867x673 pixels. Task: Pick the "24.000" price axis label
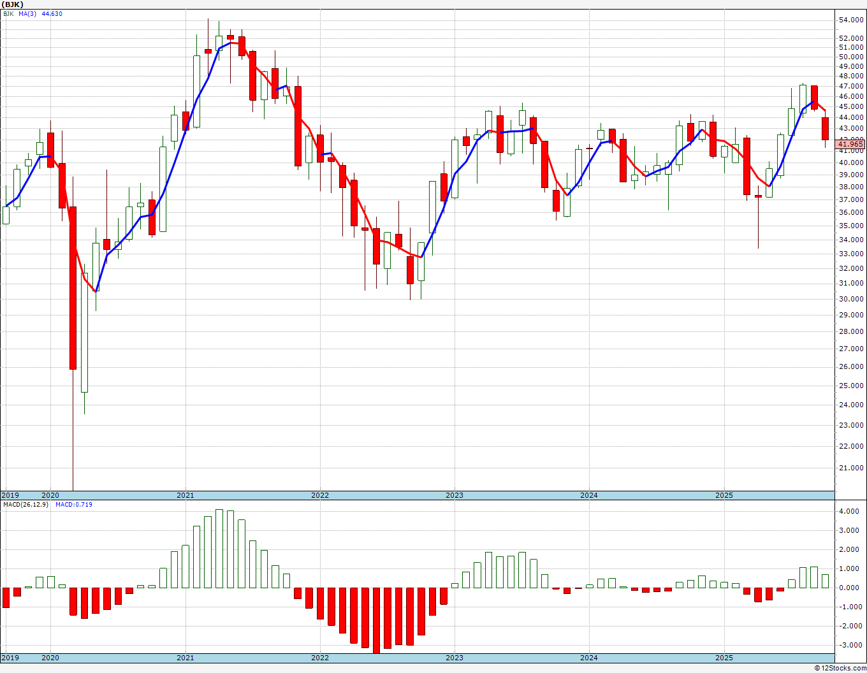(852, 404)
